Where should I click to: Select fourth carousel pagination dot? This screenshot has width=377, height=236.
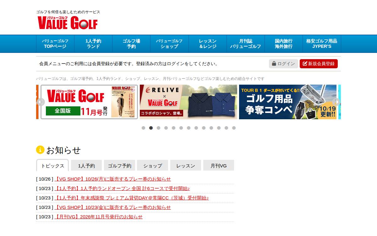click(x=166, y=128)
